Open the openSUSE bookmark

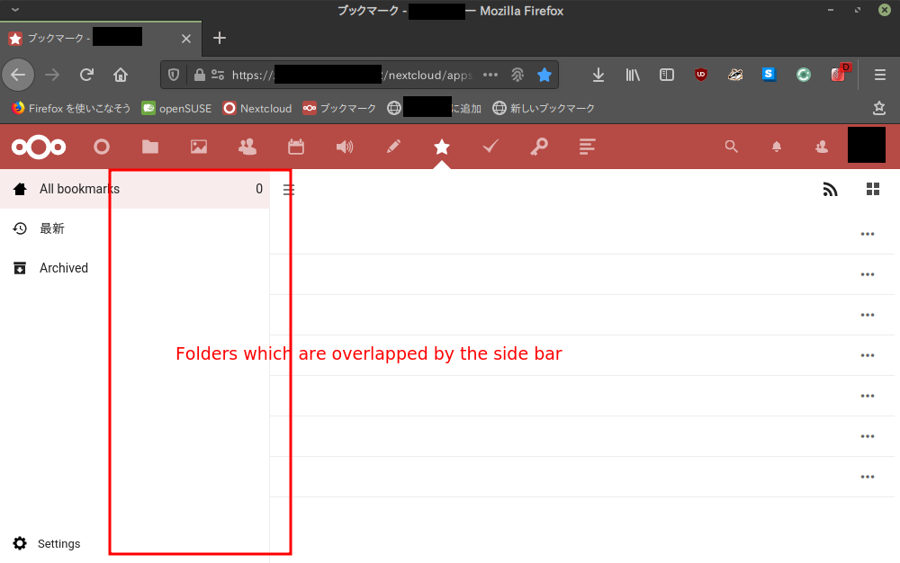(x=176, y=108)
